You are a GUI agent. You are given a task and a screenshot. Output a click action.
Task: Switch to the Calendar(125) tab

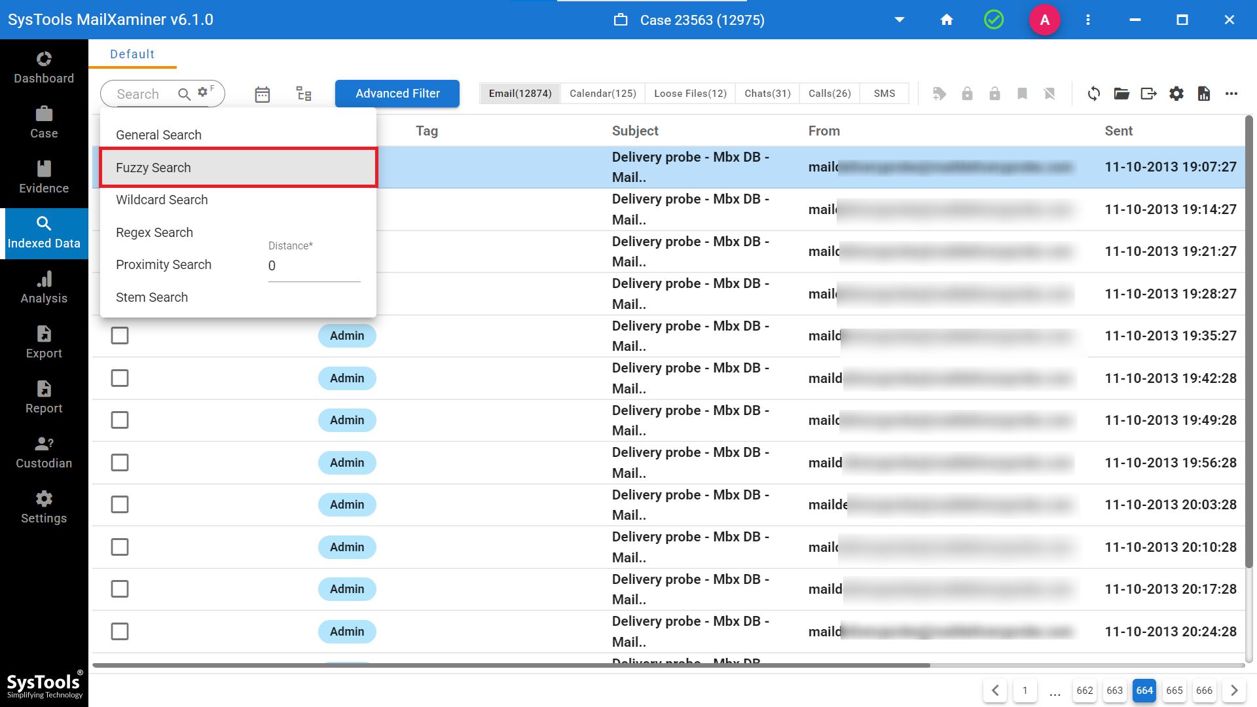(602, 94)
